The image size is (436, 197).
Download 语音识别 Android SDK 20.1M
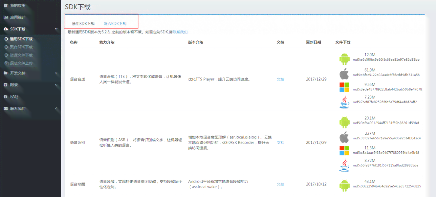[x=344, y=122]
